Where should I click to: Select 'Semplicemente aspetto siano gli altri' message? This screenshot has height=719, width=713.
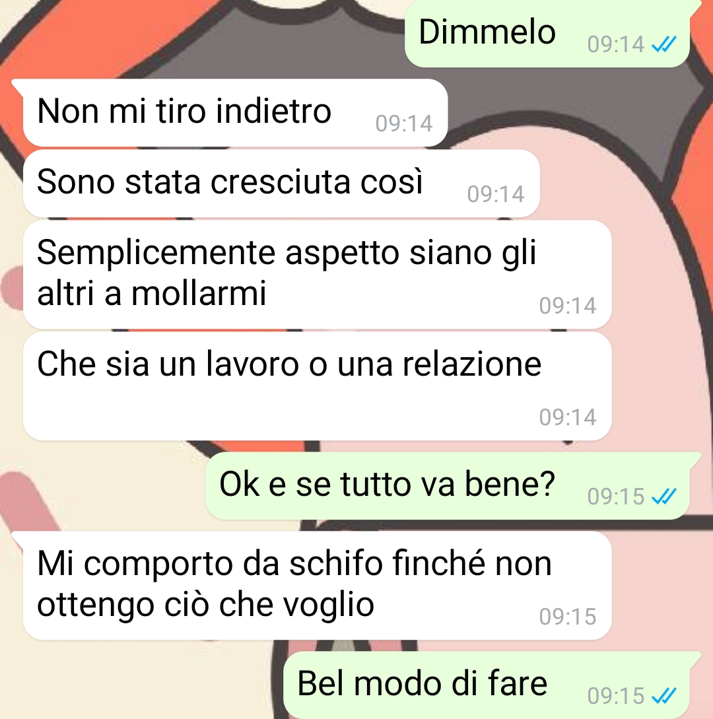[318, 274]
